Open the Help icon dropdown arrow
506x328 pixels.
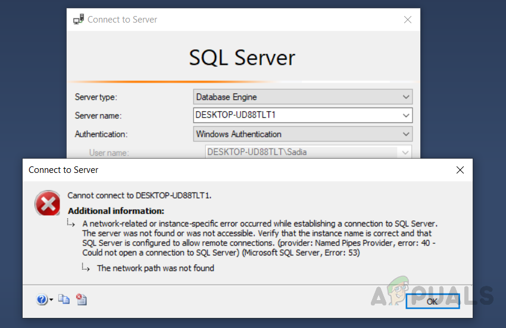click(51, 300)
